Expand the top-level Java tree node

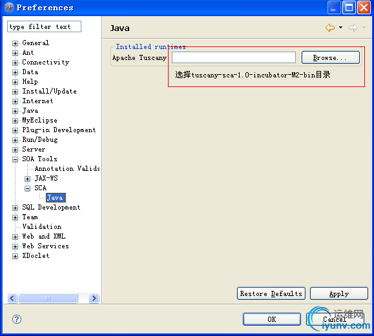pyautogui.click(x=15, y=111)
